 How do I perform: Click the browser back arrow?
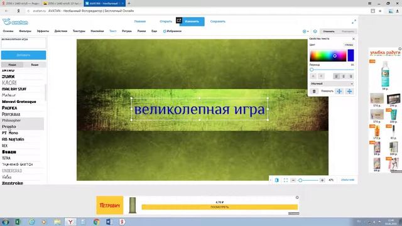tap(6, 11)
